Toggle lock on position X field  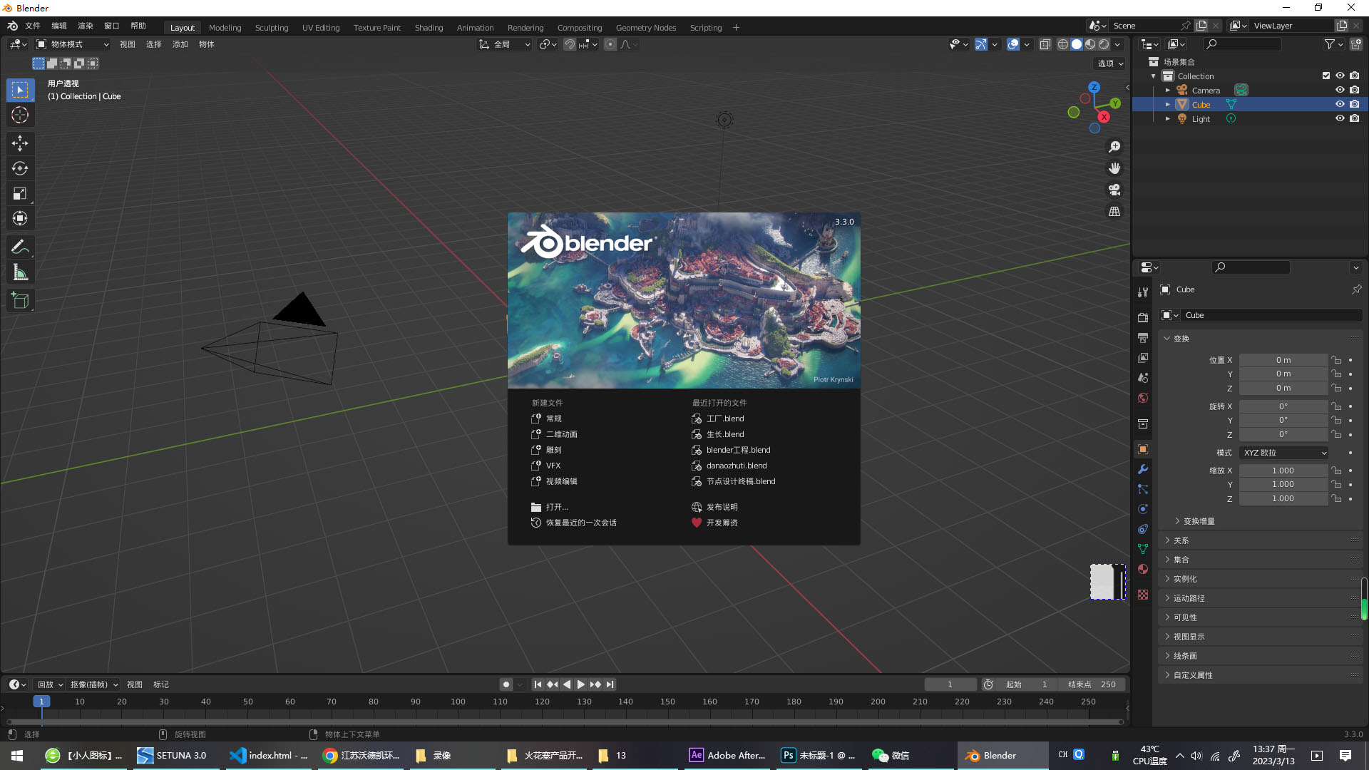click(1337, 360)
